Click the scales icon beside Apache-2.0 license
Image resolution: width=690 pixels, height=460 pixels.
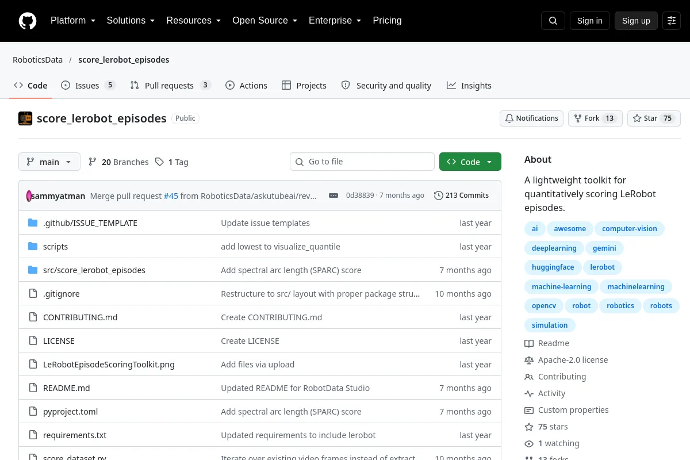pos(529,360)
